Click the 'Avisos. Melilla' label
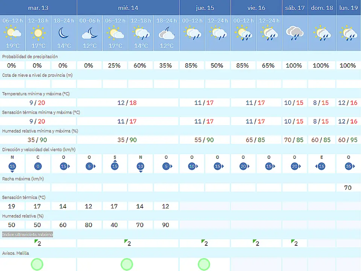Viewport: 361px width, 271px height. [x=16, y=253]
